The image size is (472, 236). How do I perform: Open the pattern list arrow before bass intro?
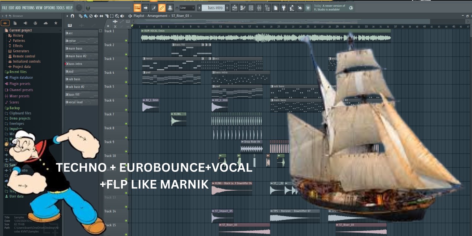[x=199, y=8]
